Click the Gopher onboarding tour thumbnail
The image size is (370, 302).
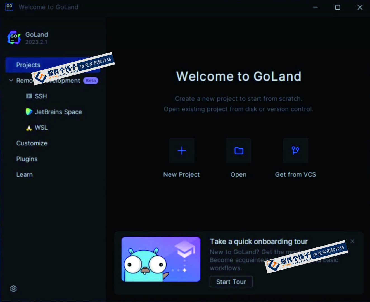click(x=161, y=259)
